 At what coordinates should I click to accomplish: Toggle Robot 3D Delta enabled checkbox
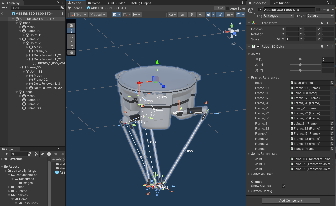[258, 46]
